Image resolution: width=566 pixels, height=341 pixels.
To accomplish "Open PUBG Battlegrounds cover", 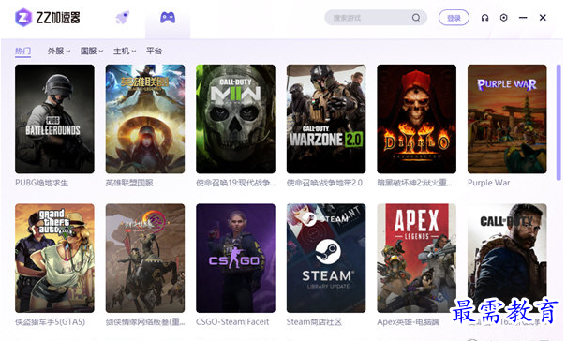I will click(x=54, y=119).
